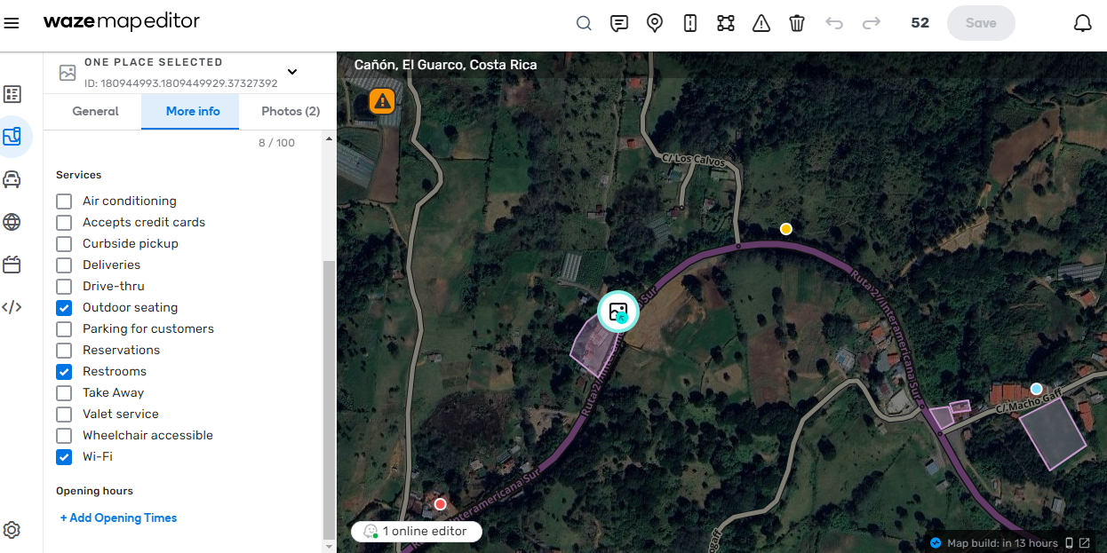Open the map comment tool

click(619, 23)
